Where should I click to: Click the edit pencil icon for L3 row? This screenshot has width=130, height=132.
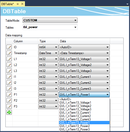9,71
